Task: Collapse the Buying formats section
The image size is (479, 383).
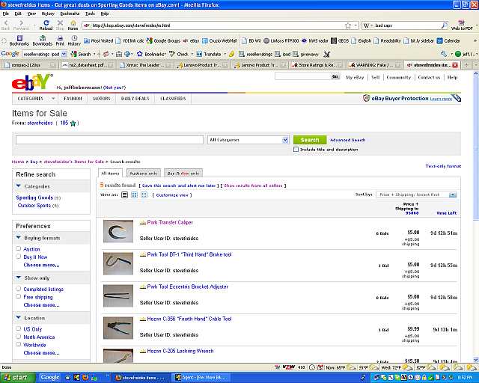Action: click(x=18, y=238)
